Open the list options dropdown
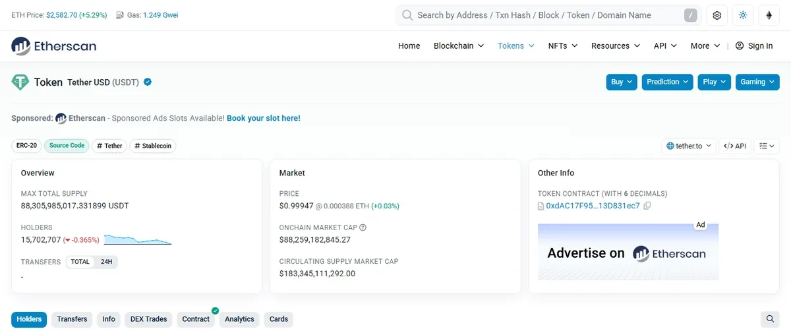The height and width of the screenshot is (333, 791). coord(767,146)
